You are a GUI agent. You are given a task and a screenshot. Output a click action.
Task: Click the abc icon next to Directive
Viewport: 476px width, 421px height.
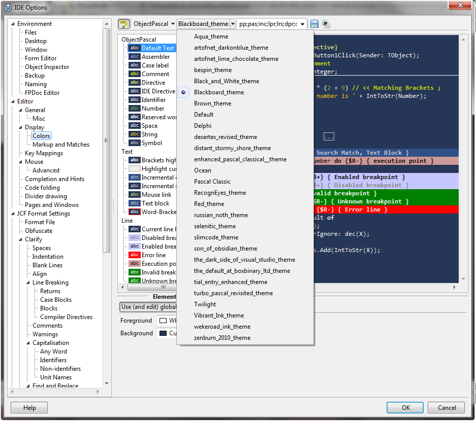(x=135, y=83)
